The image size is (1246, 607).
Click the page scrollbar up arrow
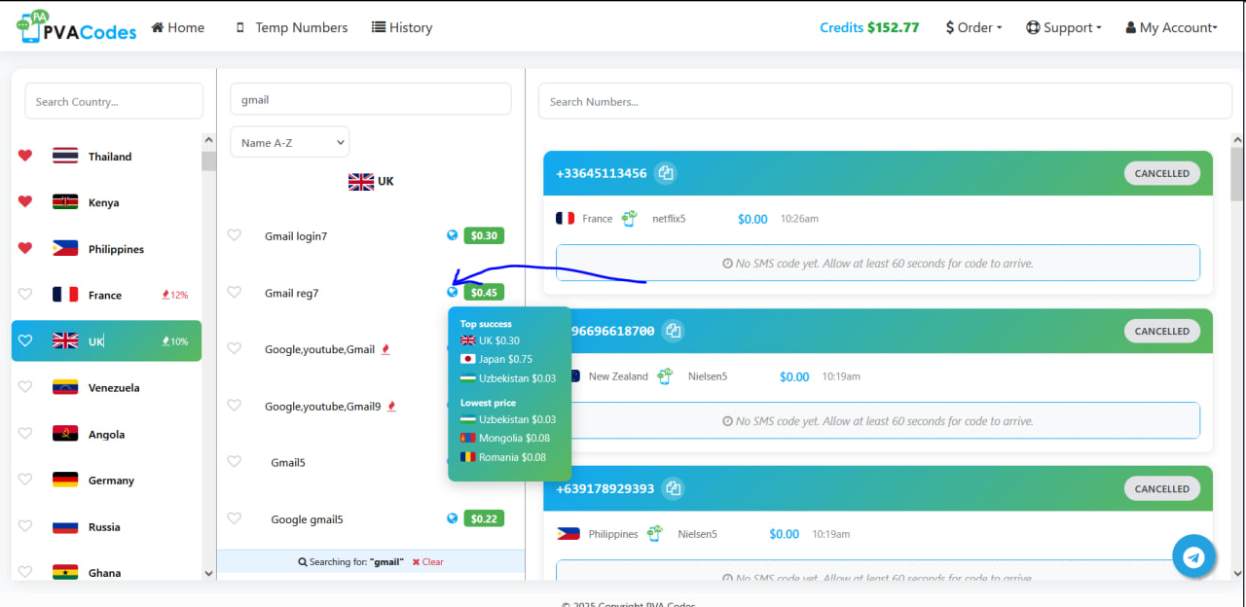1237,139
